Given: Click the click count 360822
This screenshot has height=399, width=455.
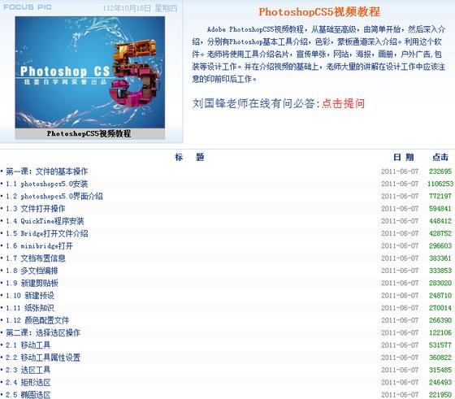Looking at the screenshot, I should pos(440,358).
